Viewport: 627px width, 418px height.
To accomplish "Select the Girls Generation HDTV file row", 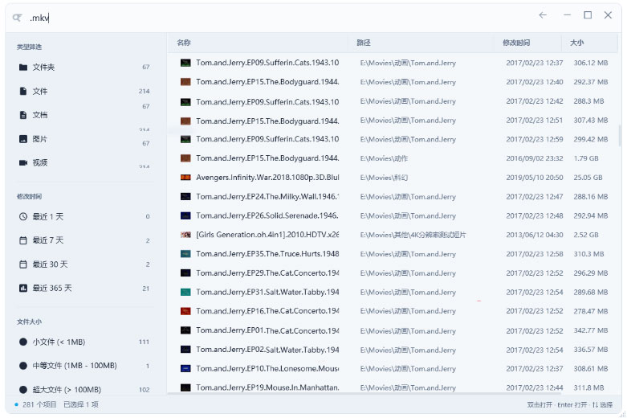I will tap(394, 235).
